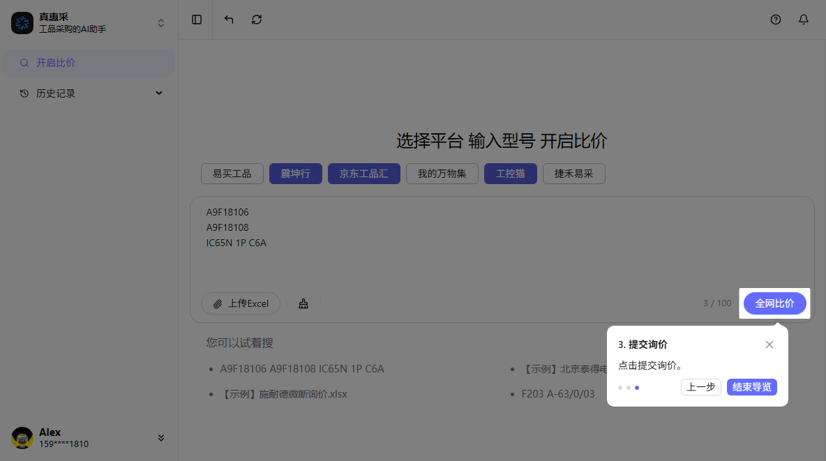Click the search icon beside 开启比价
The width and height of the screenshot is (826, 461).
coord(24,63)
